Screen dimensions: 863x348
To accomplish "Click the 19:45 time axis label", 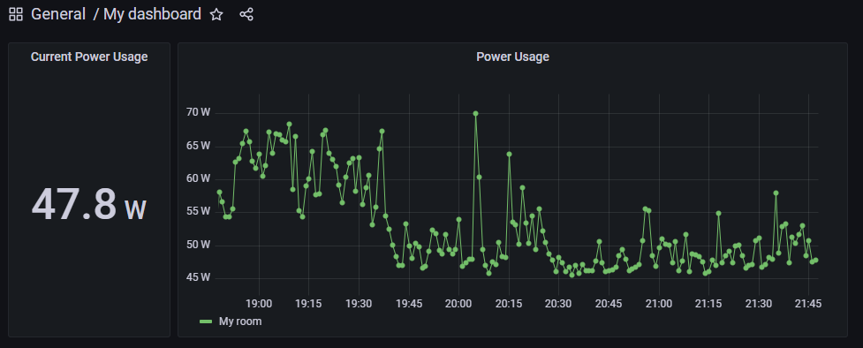I will pyautogui.click(x=409, y=304).
